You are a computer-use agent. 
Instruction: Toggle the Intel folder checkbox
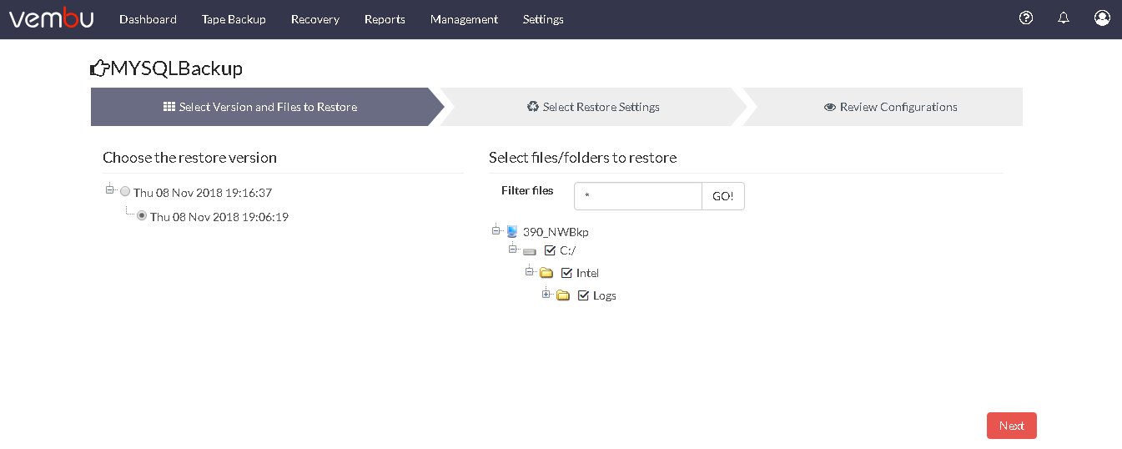pyautogui.click(x=566, y=272)
